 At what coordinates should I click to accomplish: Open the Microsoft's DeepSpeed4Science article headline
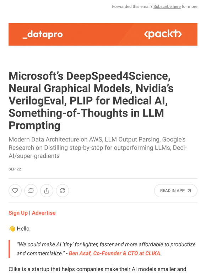[x=91, y=101]
